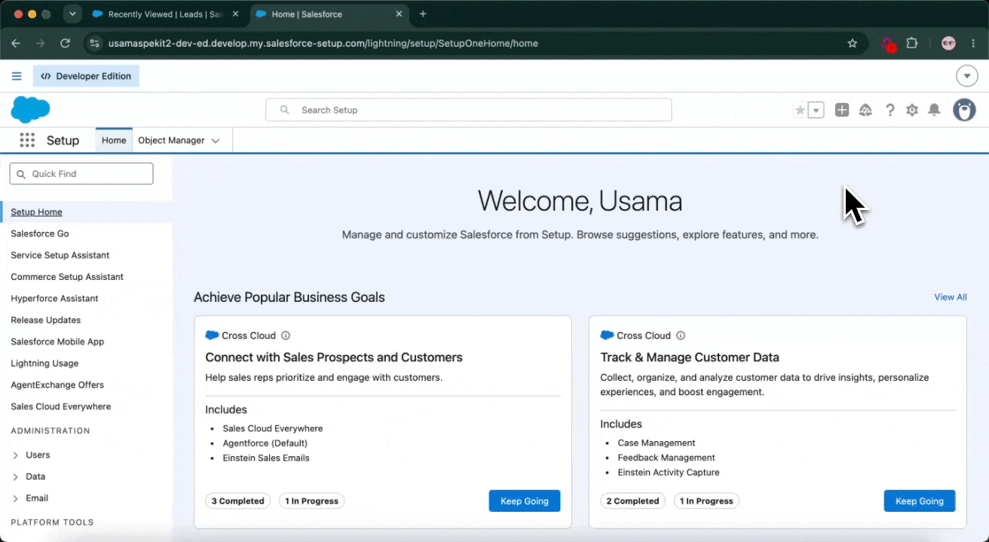Image resolution: width=989 pixels, height=542 pixels.
Task: Bookmark this page with star icon
Action: click(x=853, y=44)
